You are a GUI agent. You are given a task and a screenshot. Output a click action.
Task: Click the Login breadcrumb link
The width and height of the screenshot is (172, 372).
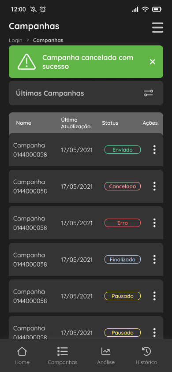tap(16, 41)
